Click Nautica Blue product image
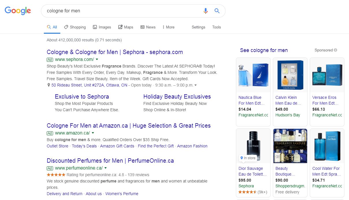The width and height of the screenshot is (349, 200). [253, 75]
